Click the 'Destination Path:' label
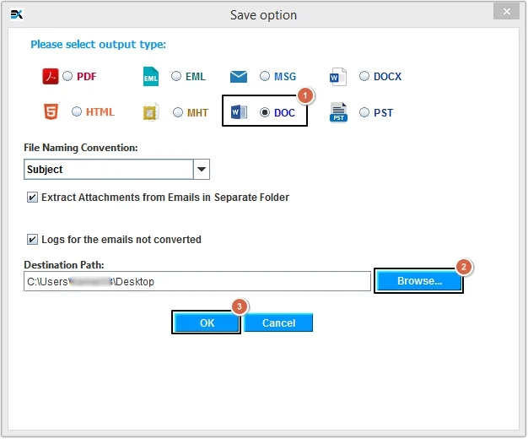The height and width of the screenshot is (439, 528). (64, 265)
